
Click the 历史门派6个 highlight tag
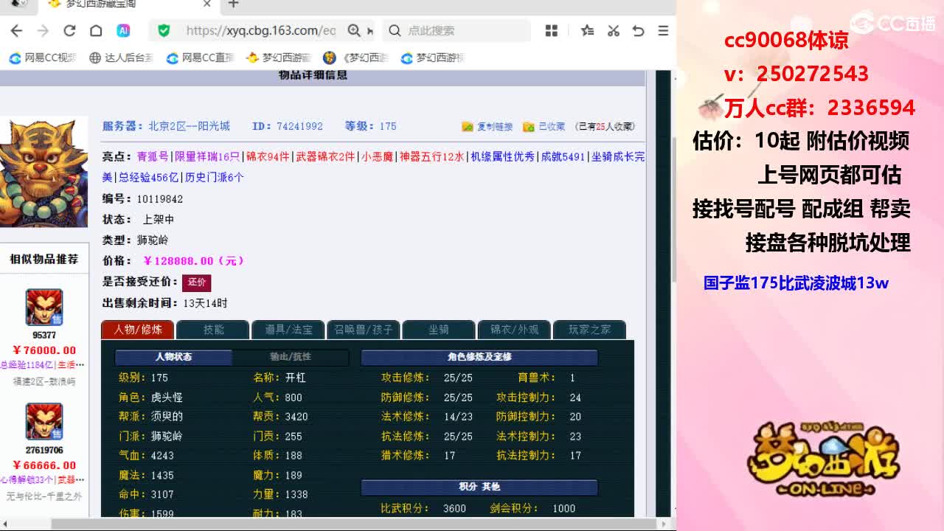click(x=214, y=178)
